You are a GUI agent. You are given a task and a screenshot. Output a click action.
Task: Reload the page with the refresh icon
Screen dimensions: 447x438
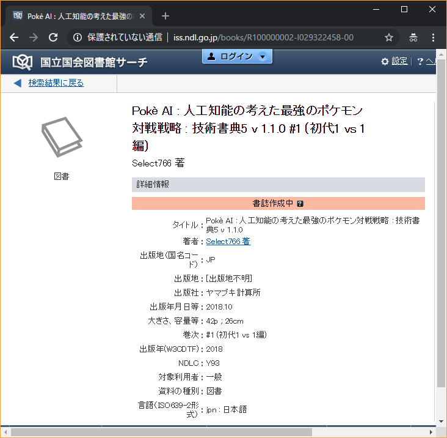tap(53, 37)
